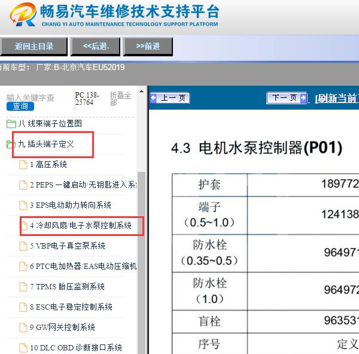The height and width of the screenshot is (354, 359).
Task: Click the 上一页 previous page button
Action: coord(170,98)
